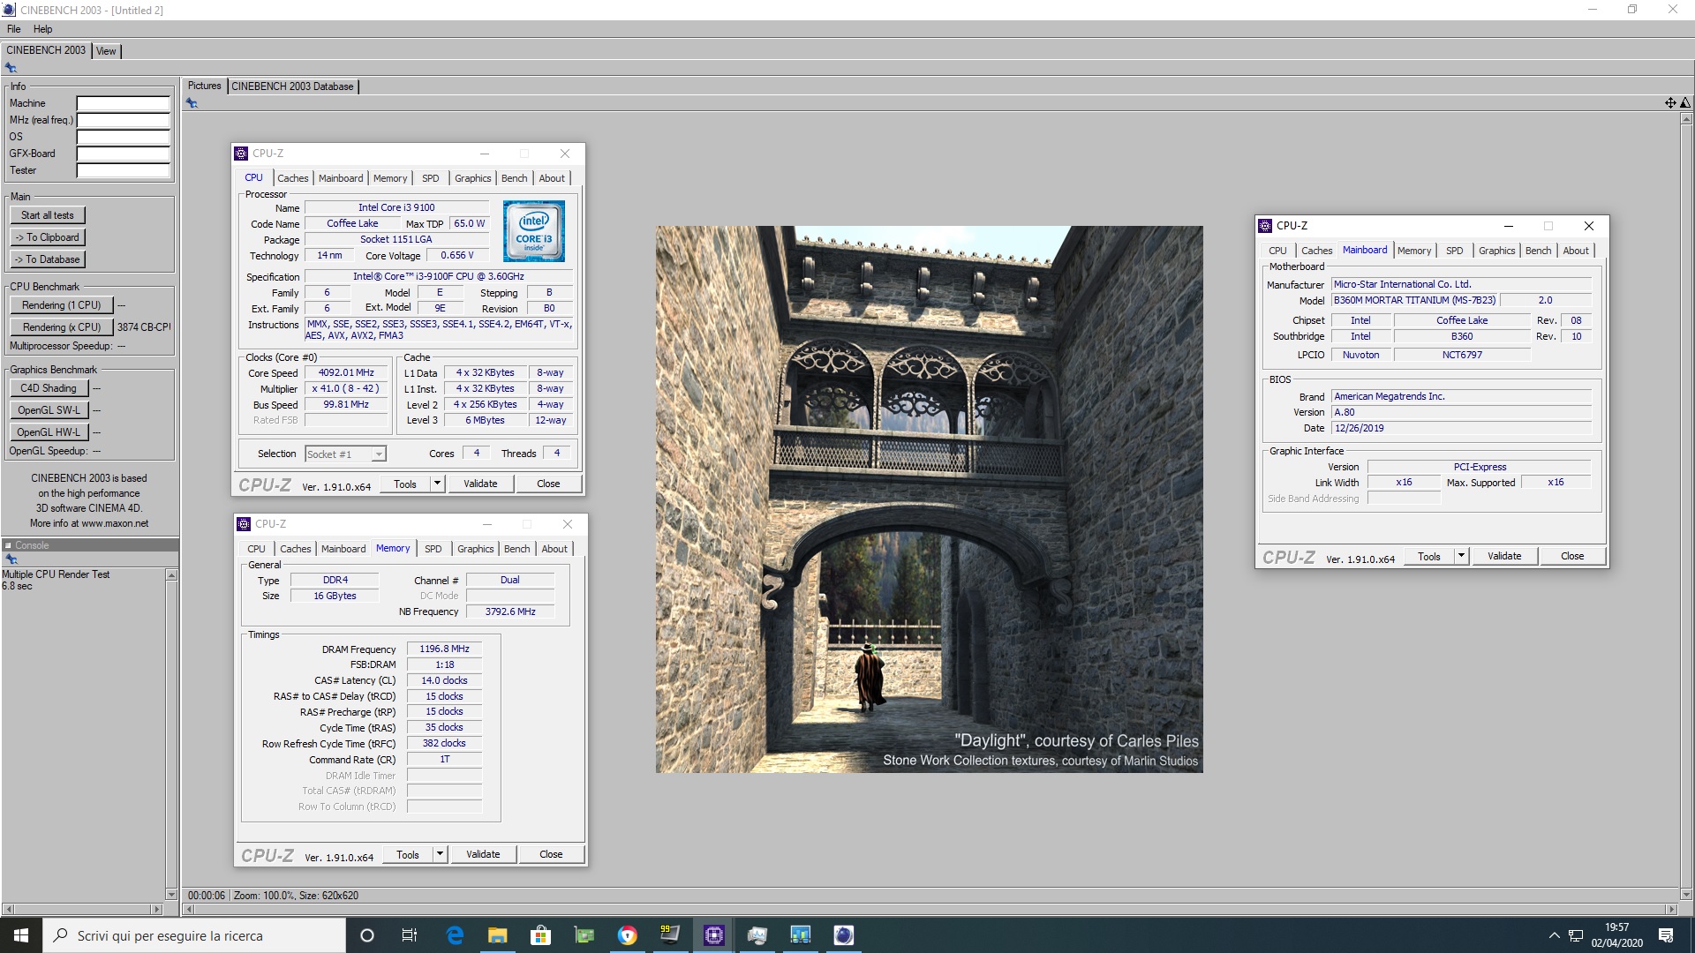Image resolution: width=1695 pixels, height=953 pixels.
Task: Open Chrome from the taskbar
Action: (627, 935)
